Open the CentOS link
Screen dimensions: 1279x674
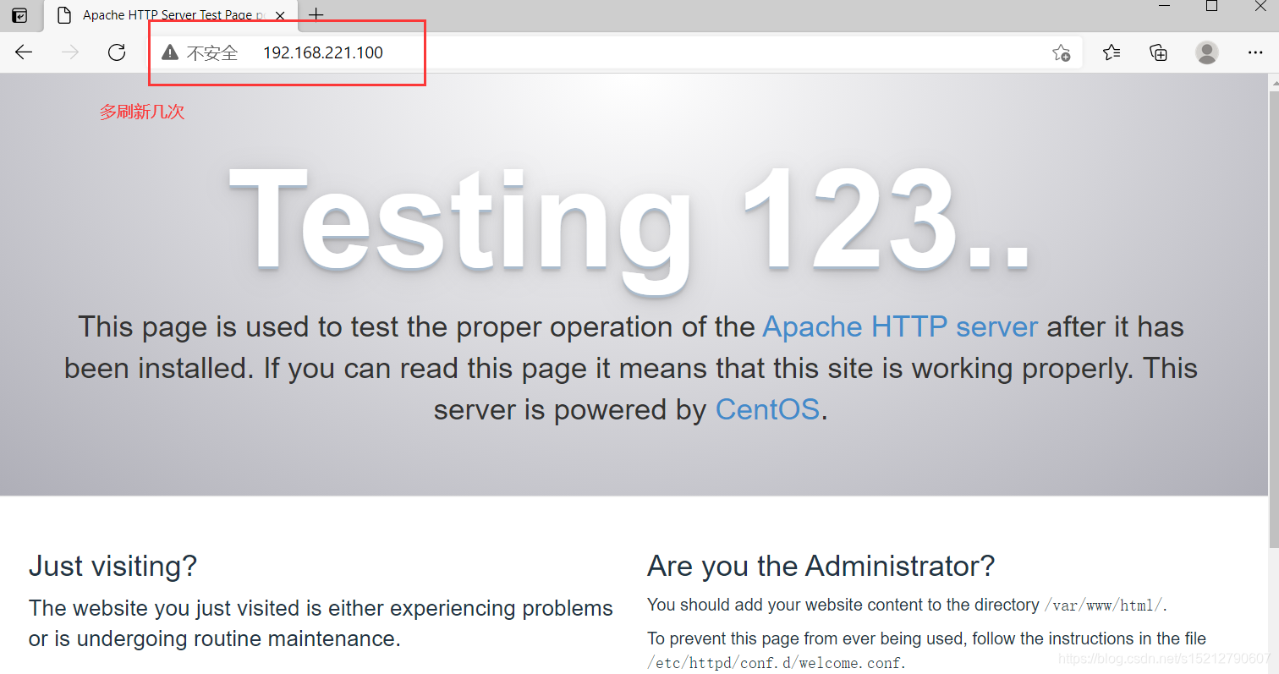point(767,409)
